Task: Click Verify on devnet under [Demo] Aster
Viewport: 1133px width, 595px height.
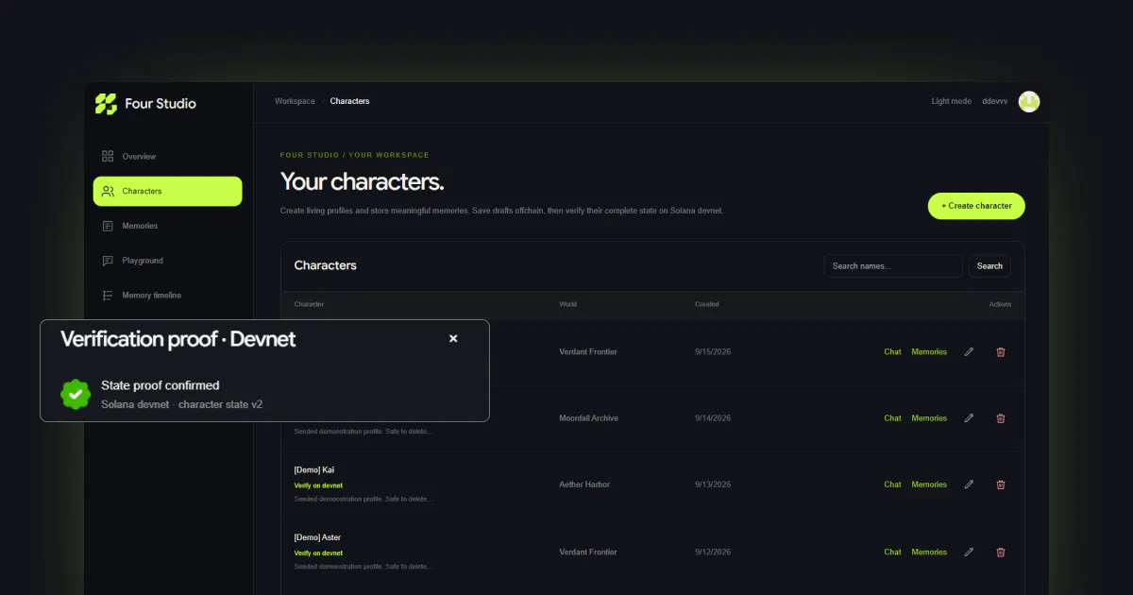Action: pos(318,553)
